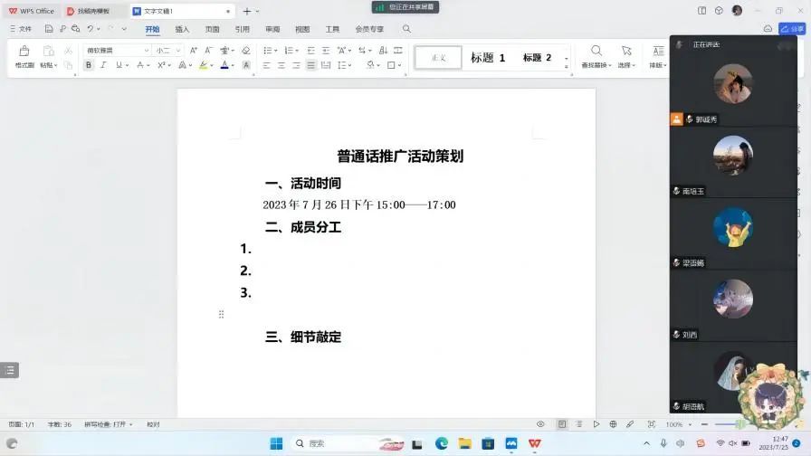
Task: Click the text highlight color icon
Action: (x=204, y=65)
